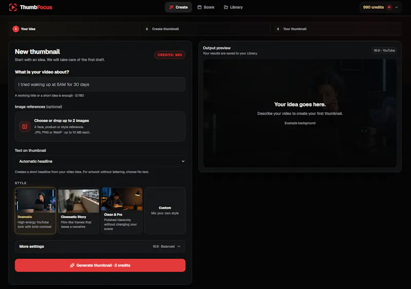Click Choose or drop up to 2 images
Screen dimensions: 411x289
coord(62,121)
